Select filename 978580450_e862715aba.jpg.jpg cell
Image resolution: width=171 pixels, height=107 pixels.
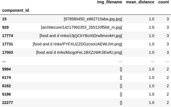click(x=93, y=19)
